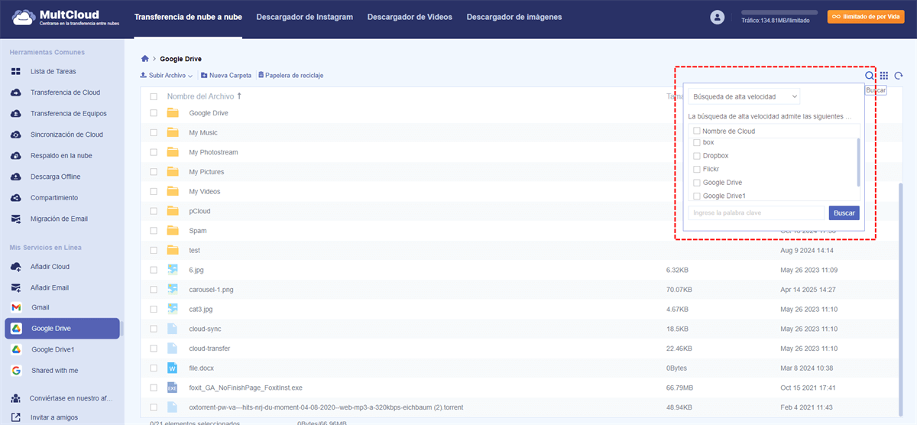Click the torrent file name

(x=326, y=407)
